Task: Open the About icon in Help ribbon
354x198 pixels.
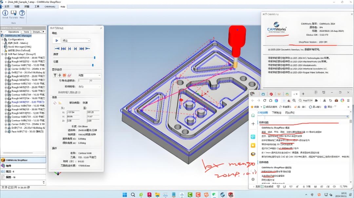Action: pyautogui.click(x=5, y=14)
